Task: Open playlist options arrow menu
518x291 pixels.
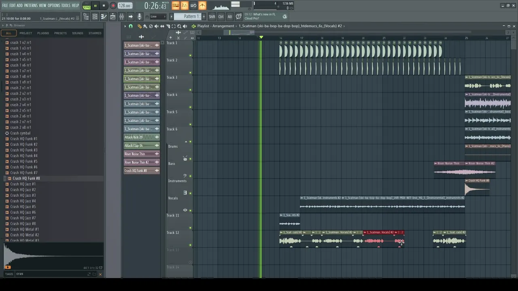Action: (125, 26)
